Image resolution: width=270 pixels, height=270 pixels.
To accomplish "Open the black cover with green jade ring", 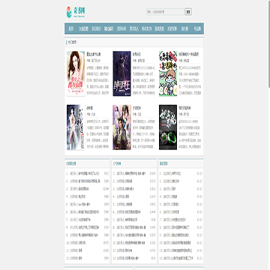I will [x=168, y=127].
